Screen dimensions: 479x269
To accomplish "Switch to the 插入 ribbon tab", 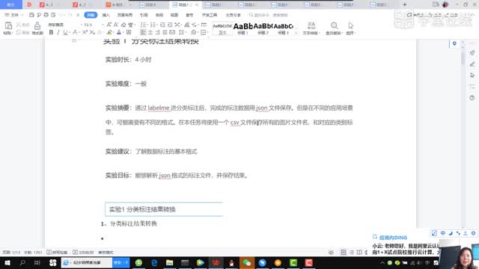I will tap(106, 15).
